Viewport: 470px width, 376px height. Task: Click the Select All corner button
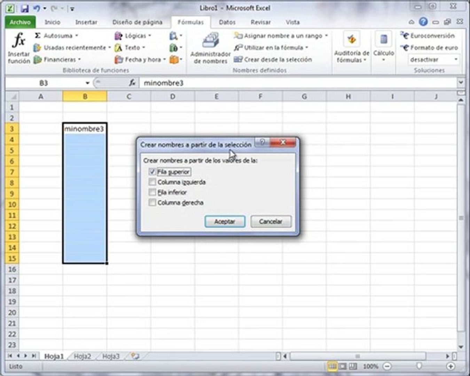tap(12, 96)
